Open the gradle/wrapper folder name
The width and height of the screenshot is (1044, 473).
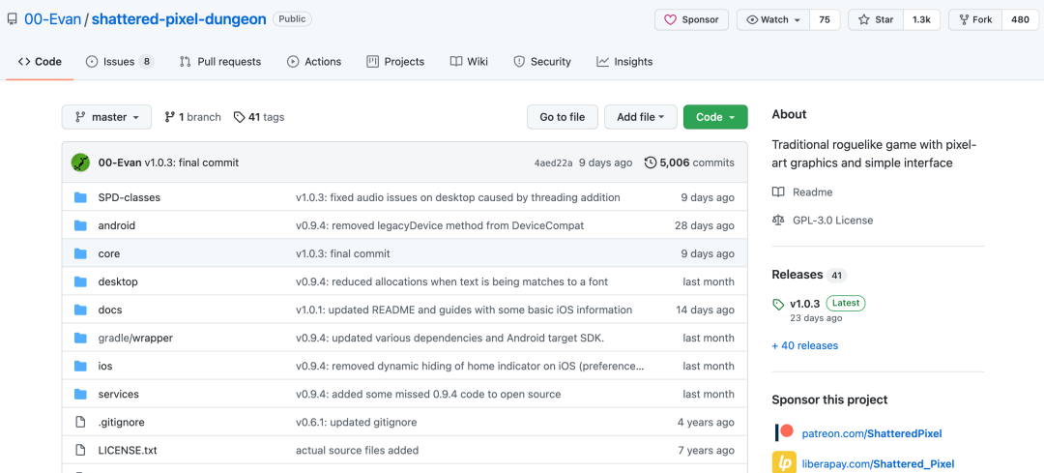pyautogui.click(x=135, y=338)
